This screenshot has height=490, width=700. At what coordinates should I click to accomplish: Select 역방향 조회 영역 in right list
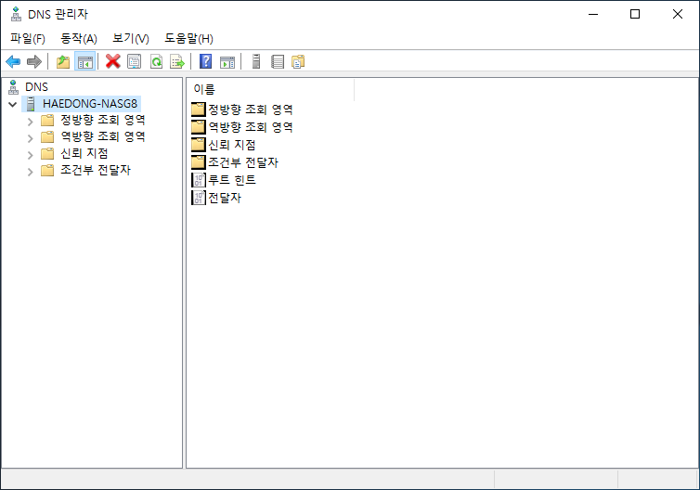pos(251,127)
